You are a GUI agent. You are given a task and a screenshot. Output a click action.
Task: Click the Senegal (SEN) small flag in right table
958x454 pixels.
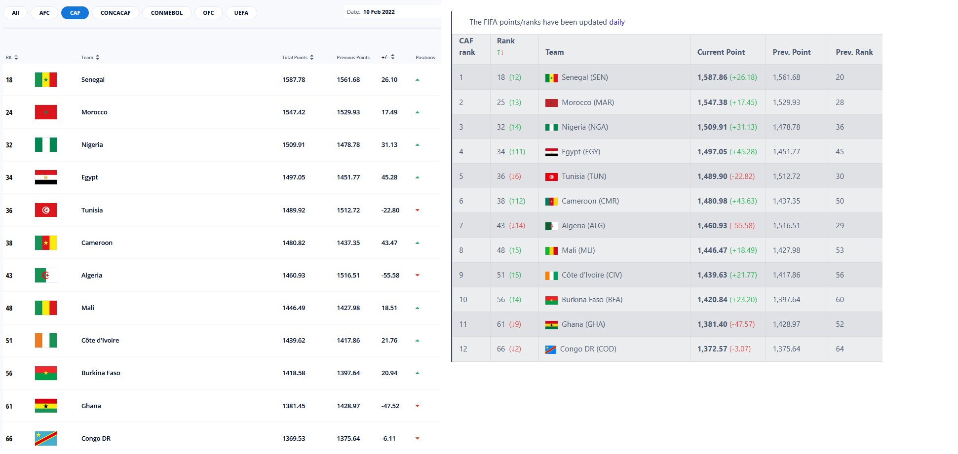point(551,78)
